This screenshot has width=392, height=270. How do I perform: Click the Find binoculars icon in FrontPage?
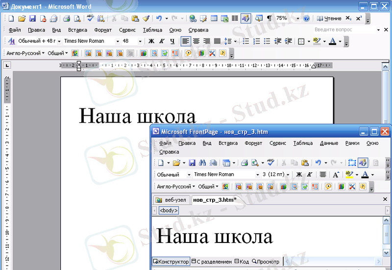click(x=202, y=163)
